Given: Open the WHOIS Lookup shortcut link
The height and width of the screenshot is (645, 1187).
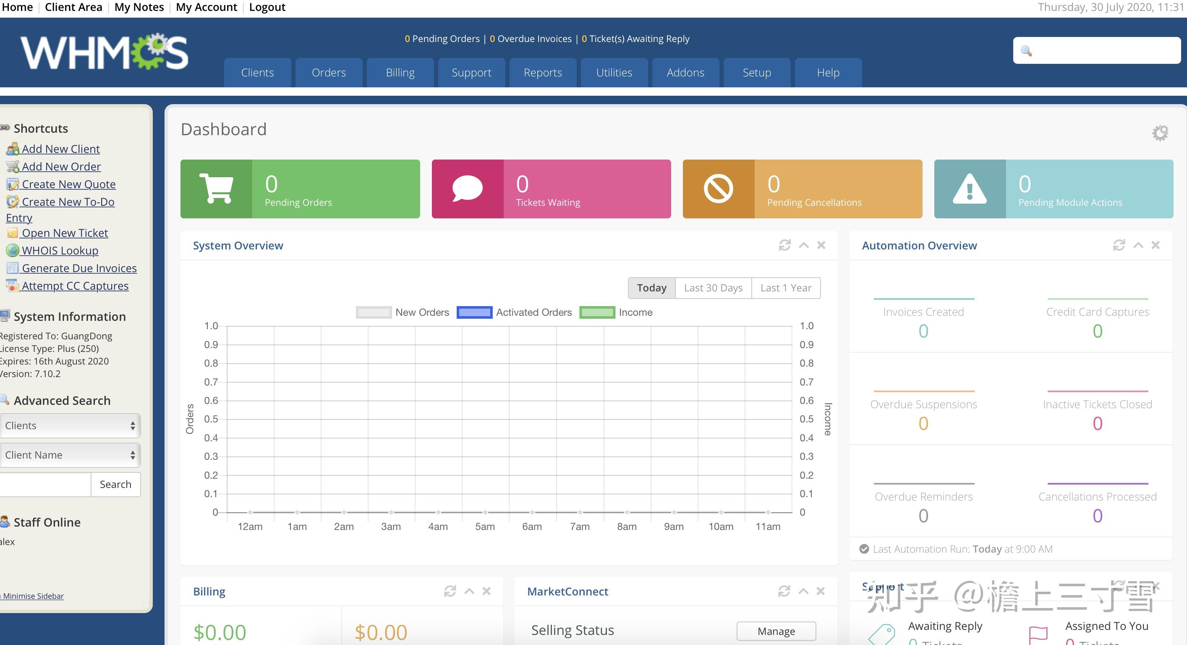Looking at the screenshot, I should [x=60, y=250].
